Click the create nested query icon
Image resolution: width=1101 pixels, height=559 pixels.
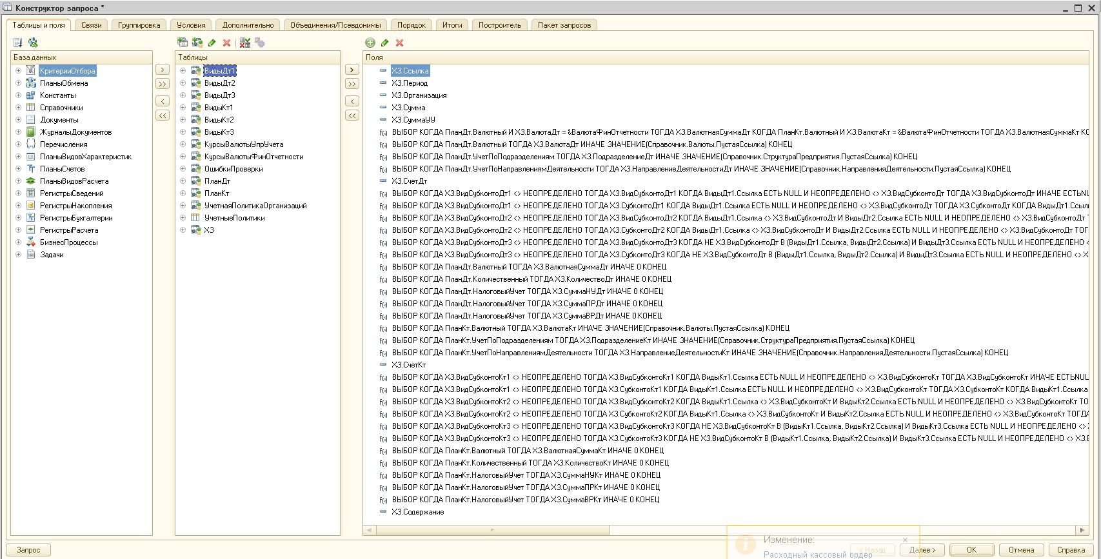(x=197, y=43)
